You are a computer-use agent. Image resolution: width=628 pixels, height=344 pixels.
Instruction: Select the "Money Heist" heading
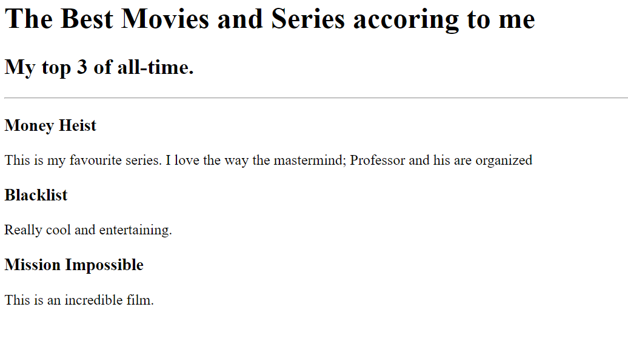click(50, 125)
